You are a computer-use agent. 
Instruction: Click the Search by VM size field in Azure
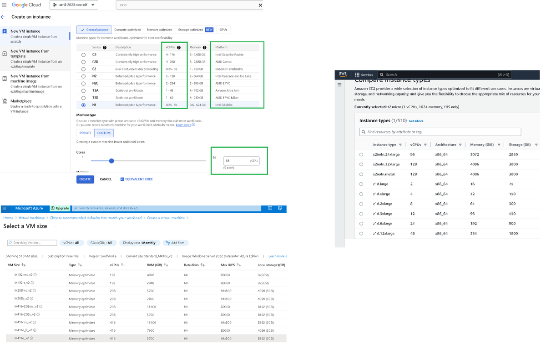[x=32, y=243]
